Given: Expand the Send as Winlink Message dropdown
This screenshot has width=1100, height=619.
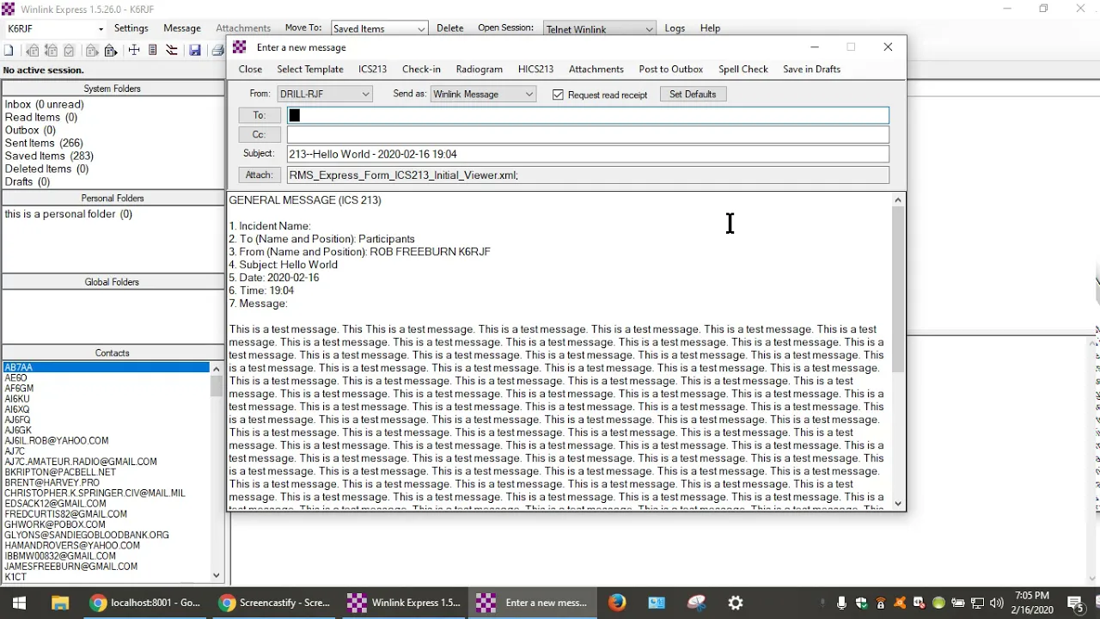Looking at the screenshot, I should click(x=529, y=94).
